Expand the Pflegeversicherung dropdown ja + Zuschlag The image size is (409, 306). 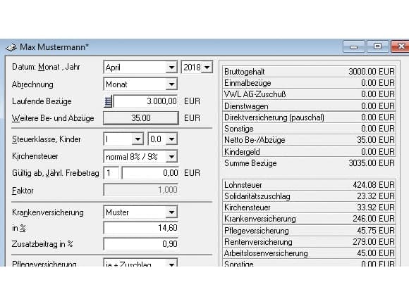click(x=140, y=263)
